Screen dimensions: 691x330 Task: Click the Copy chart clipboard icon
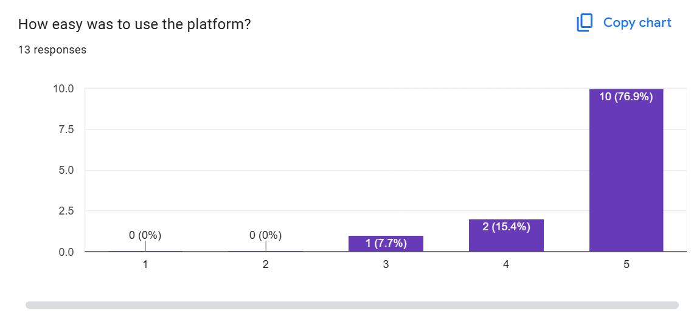(584, 23)
